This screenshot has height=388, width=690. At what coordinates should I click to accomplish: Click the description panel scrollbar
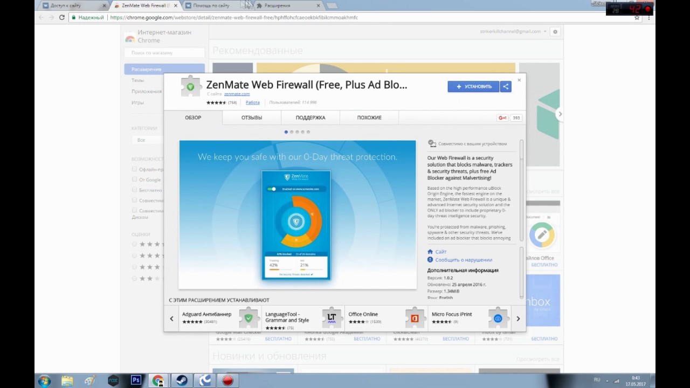tap(521, 190)
